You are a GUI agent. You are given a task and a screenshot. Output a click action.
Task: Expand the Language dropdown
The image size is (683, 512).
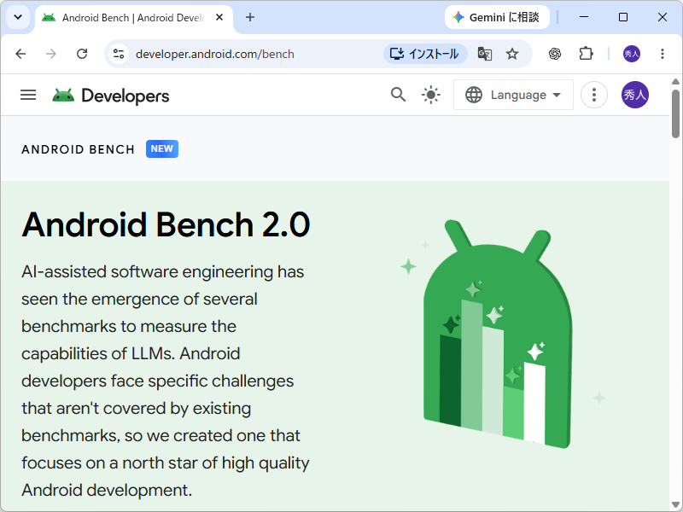point(513,95)
